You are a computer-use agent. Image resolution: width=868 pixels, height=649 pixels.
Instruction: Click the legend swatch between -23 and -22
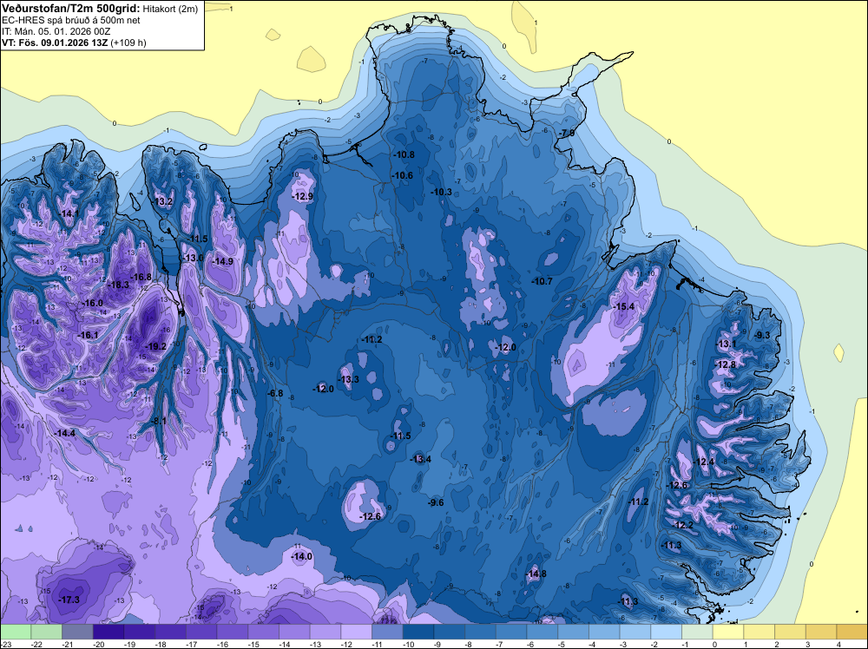(x=16, y=632)
